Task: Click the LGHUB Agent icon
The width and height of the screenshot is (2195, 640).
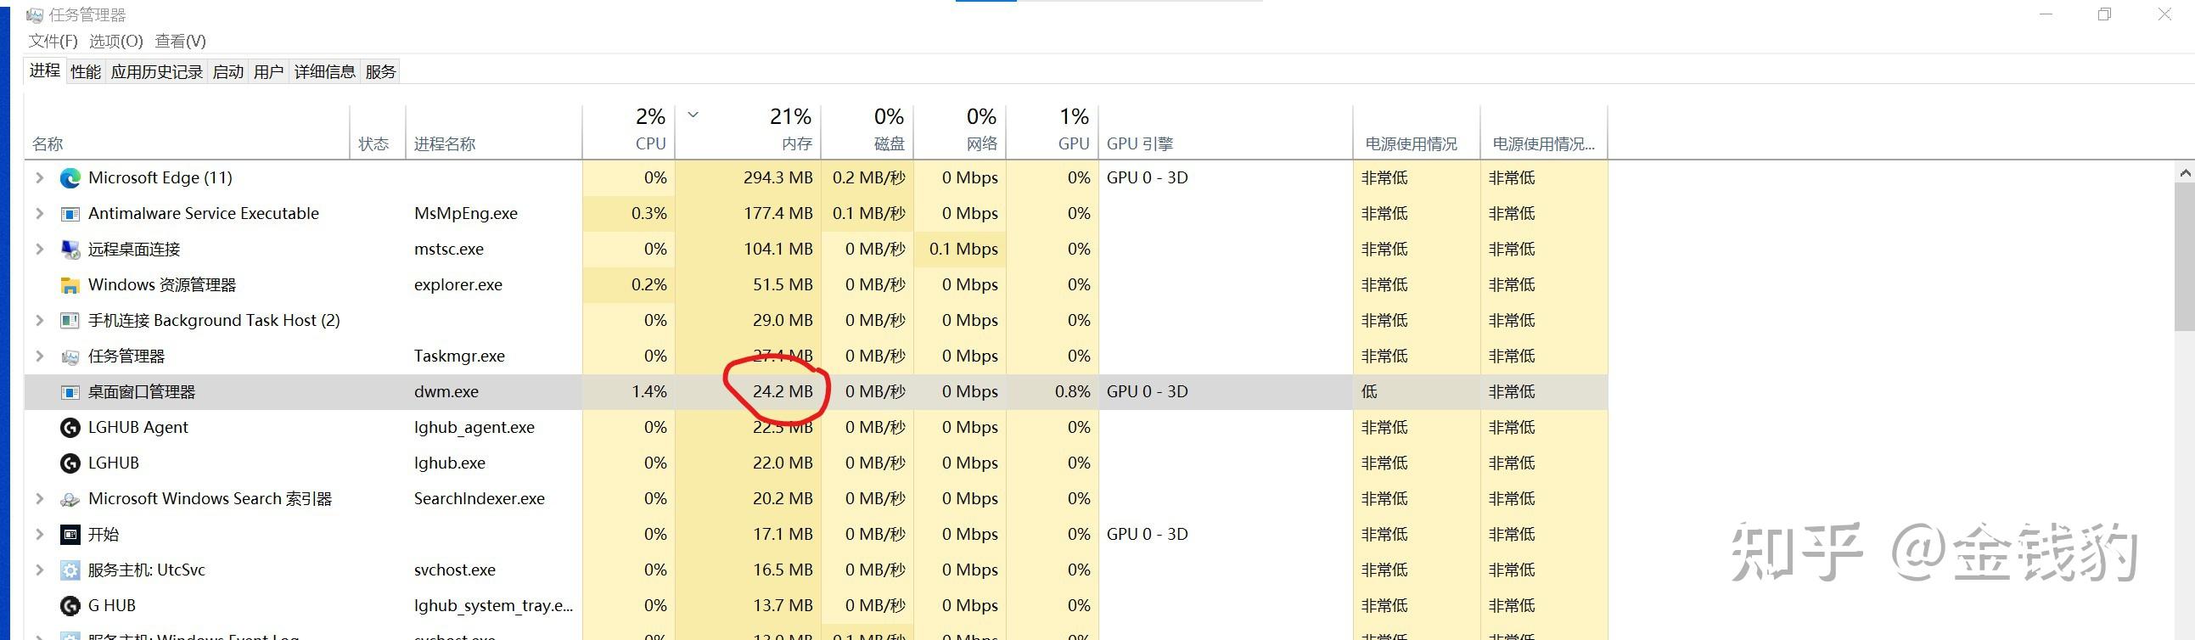Action: pyautogui.click(x=70, y=428)
